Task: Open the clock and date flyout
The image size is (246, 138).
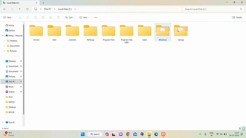Action: pos(234,134)
